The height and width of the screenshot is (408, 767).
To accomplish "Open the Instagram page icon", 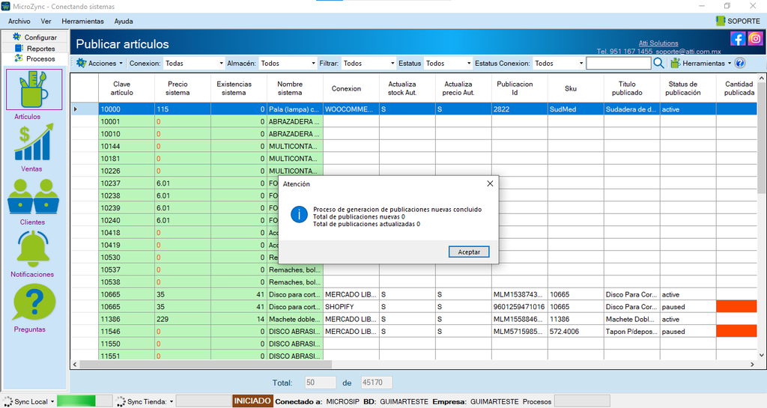I will [755, 39].
